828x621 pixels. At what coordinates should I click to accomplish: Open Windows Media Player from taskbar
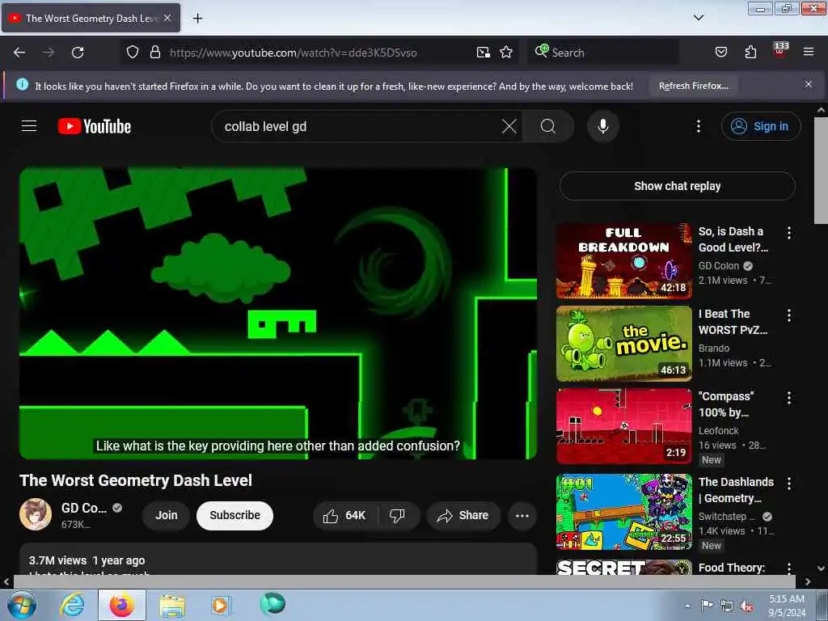[x=220, y=605]
